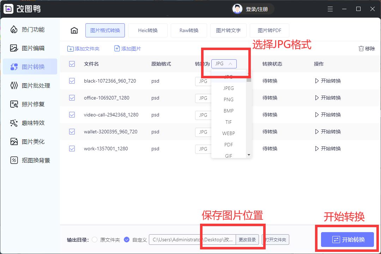Open the JPG dropdown for wallet-3200395_960_720
Image resolution: width=381 pixels, height=254 pixels.
pyautogui.click(x=203, y=132)
